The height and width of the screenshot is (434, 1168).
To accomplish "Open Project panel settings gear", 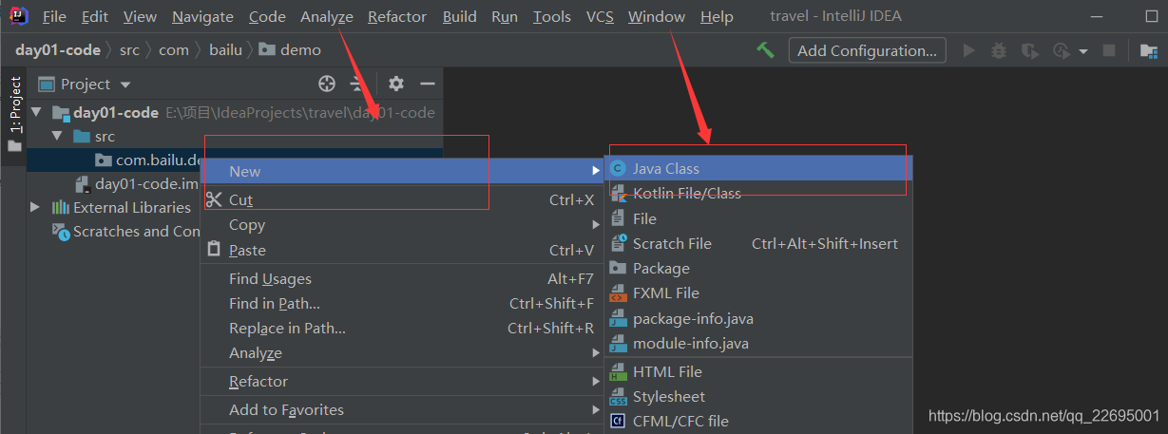I will (396, 84).
